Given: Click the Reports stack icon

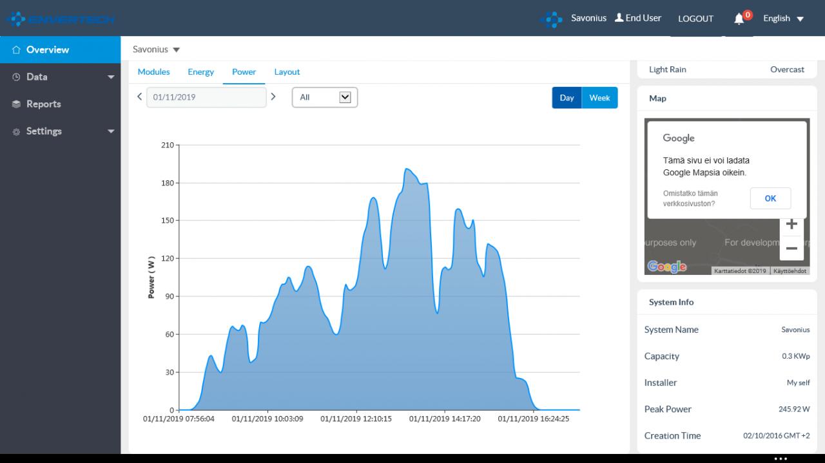Looking at the screenshot, I should click(16, 104).
